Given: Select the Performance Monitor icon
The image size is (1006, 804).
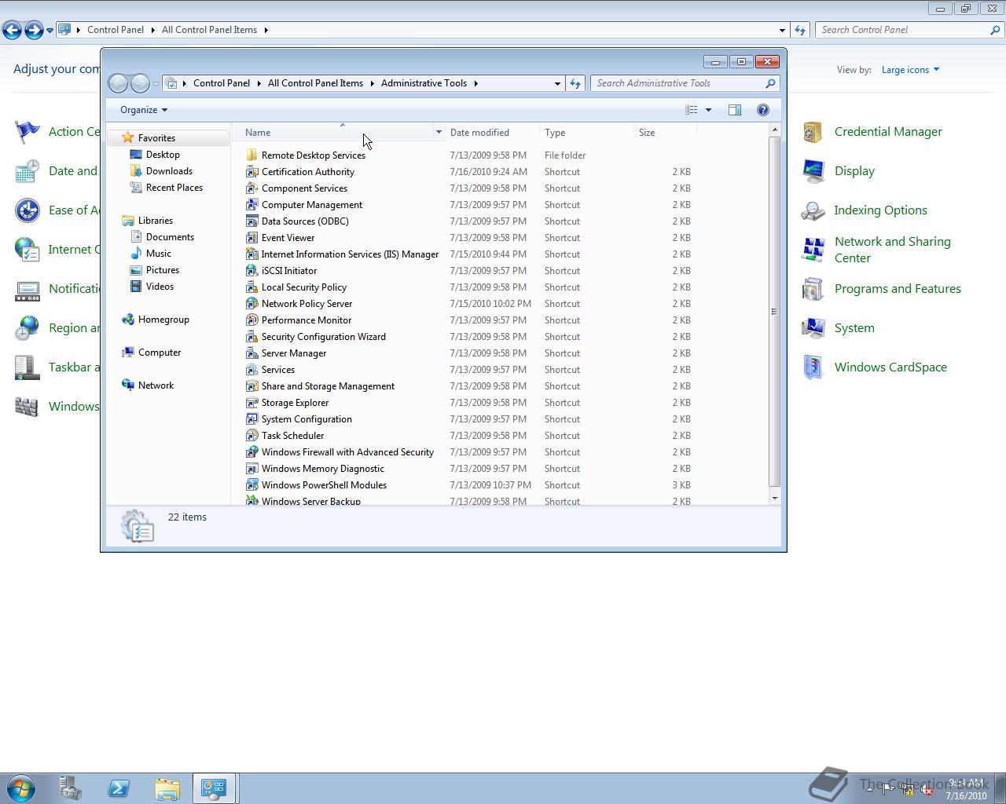Looking at the screenshot, I should [251, 320].
